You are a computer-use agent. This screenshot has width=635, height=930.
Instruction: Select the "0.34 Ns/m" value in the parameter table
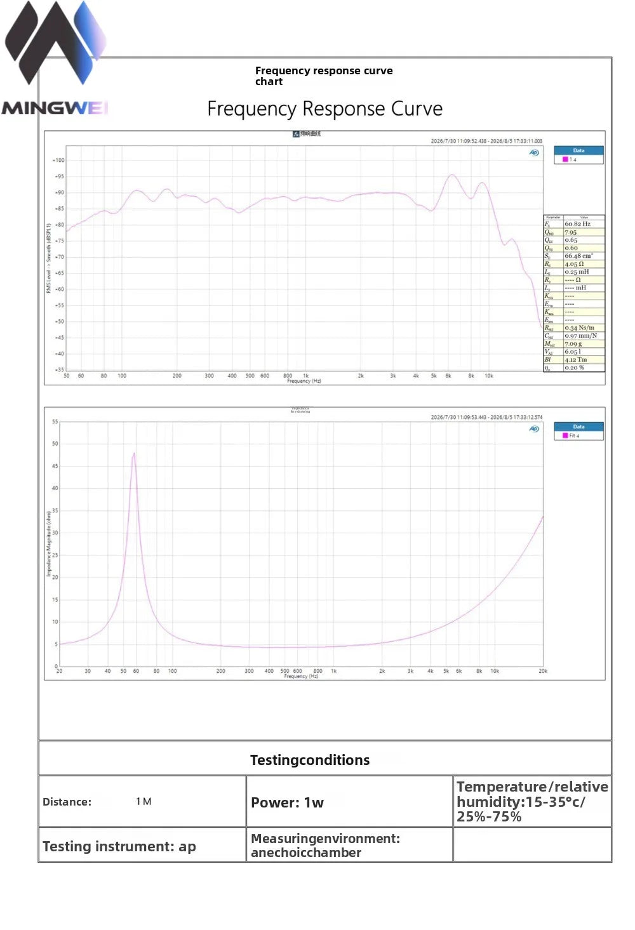click(580, 328)
